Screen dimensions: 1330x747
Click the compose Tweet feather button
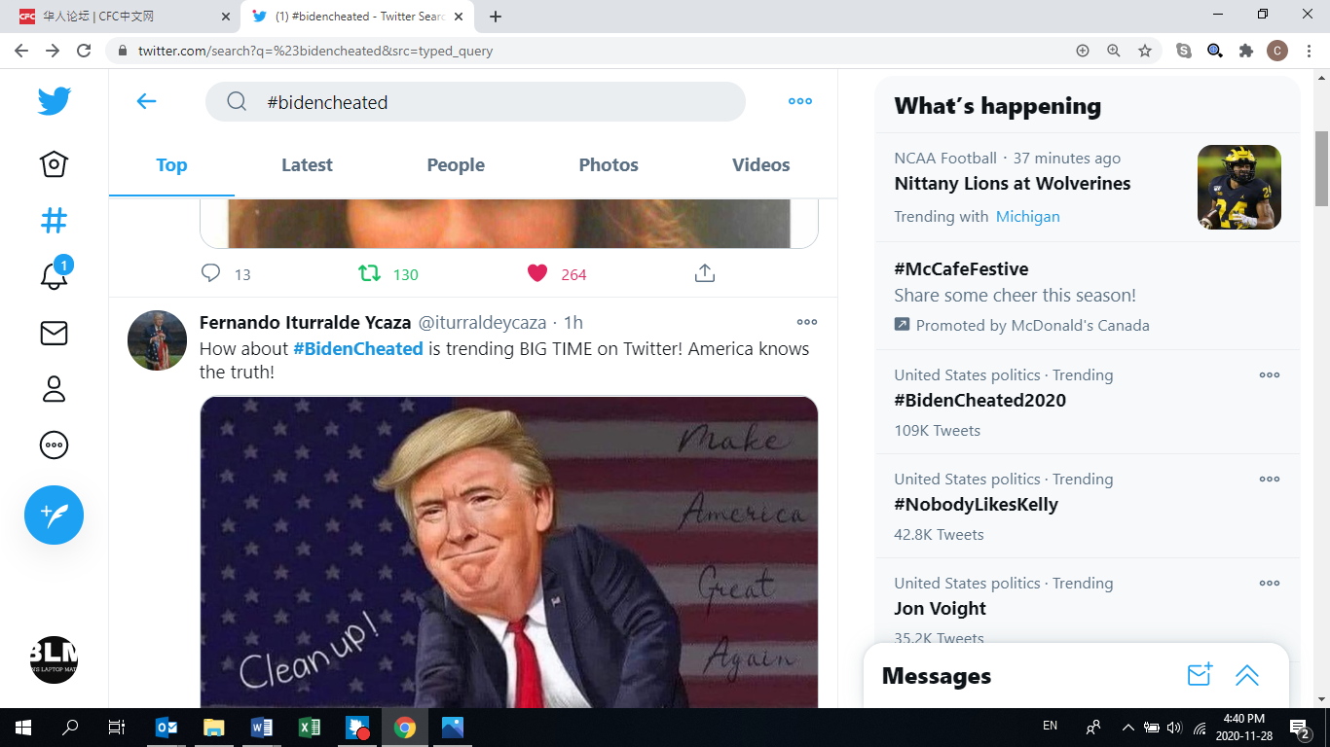click(54, 515)
